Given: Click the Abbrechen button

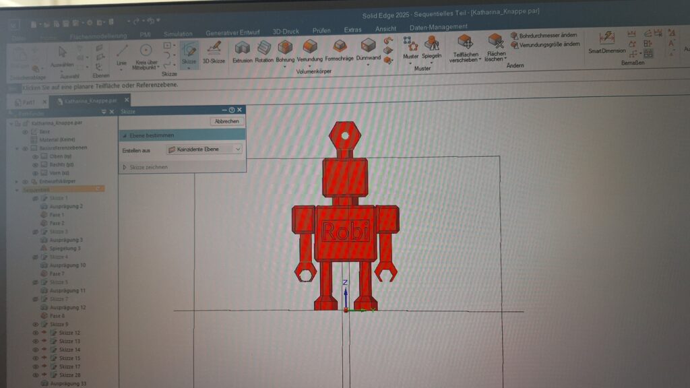Looking at the screenshot, I should (x=227, y=121).
